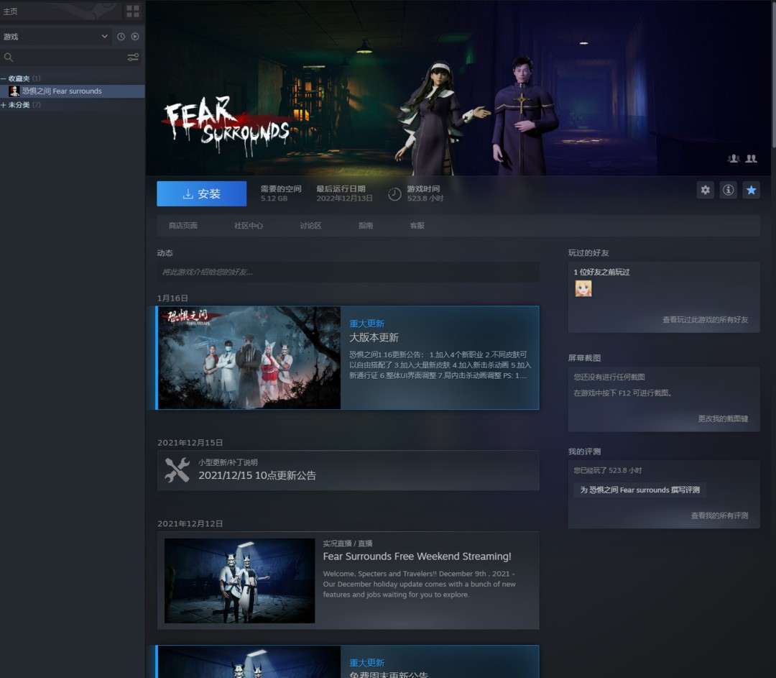Click the 动态 section heading
This screenshot has width=776, height=678.
(x=165, y=252)
